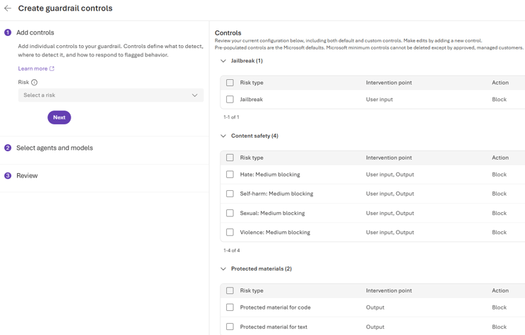Collapse the Jailbreak (1) section
This screenshot has width=525, height=335.
[x=223, y=61]
